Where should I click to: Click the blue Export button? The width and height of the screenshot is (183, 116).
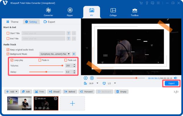171,83
